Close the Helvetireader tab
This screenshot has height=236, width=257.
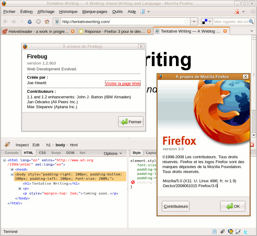click(73, 31)
